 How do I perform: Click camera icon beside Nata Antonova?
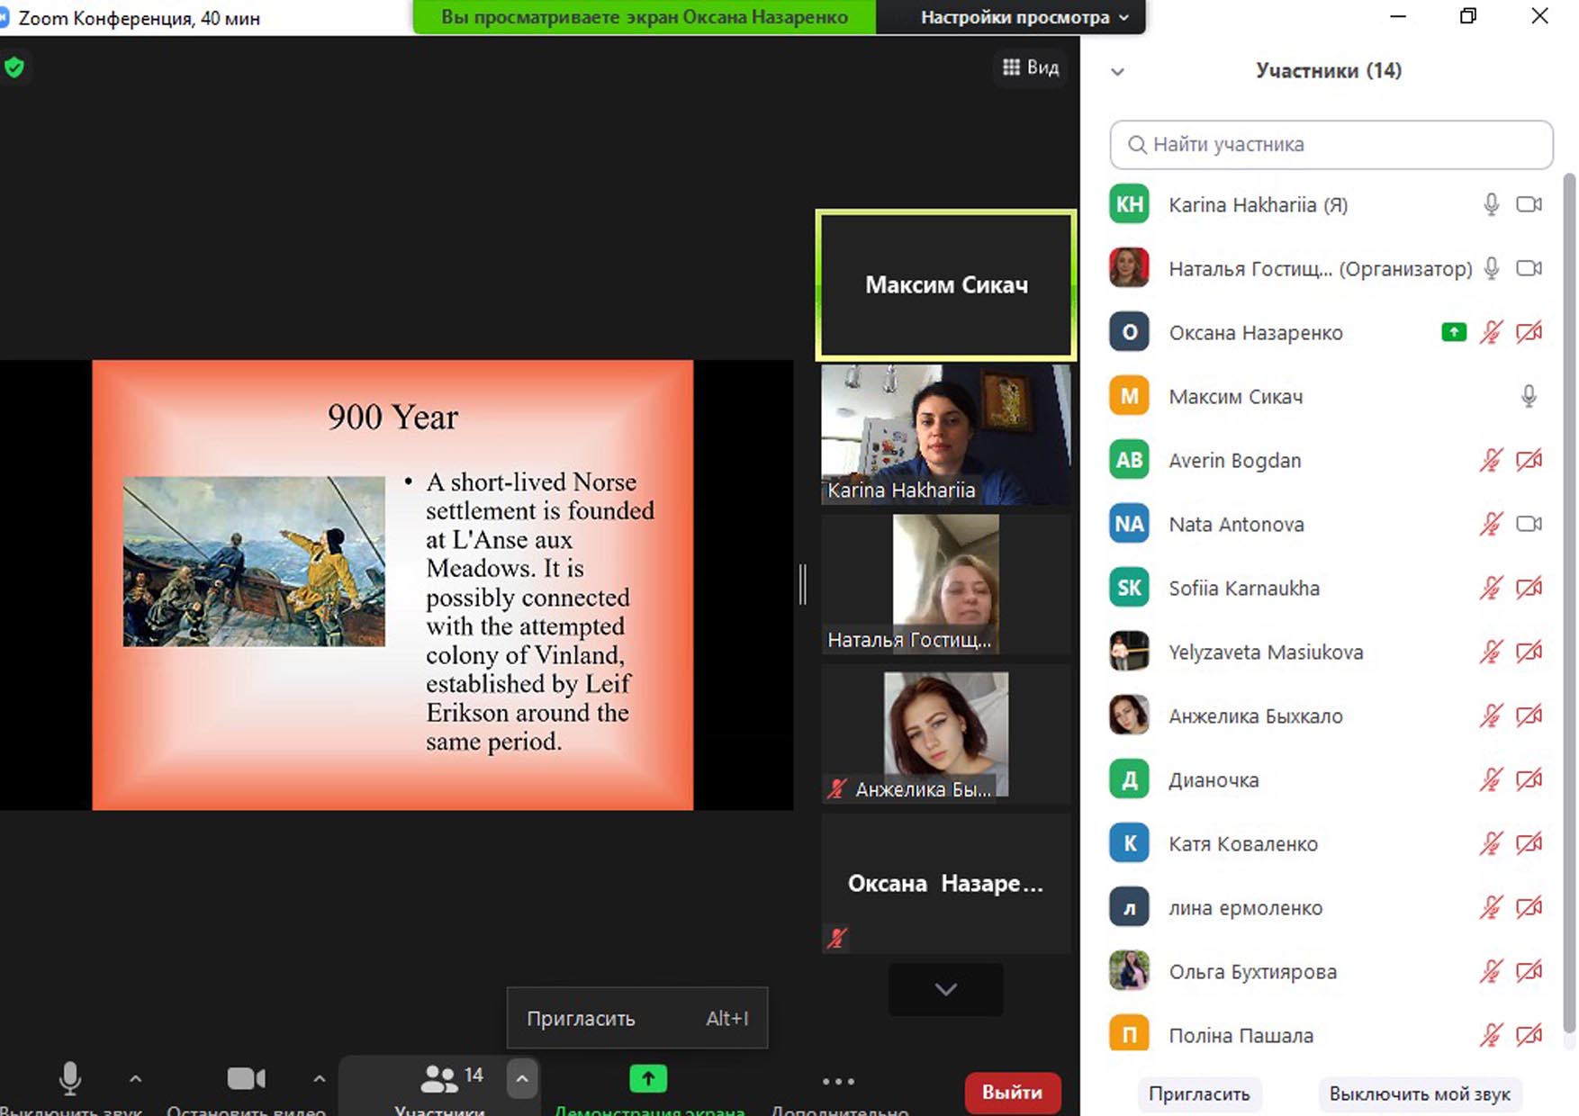coord(1529,525)
